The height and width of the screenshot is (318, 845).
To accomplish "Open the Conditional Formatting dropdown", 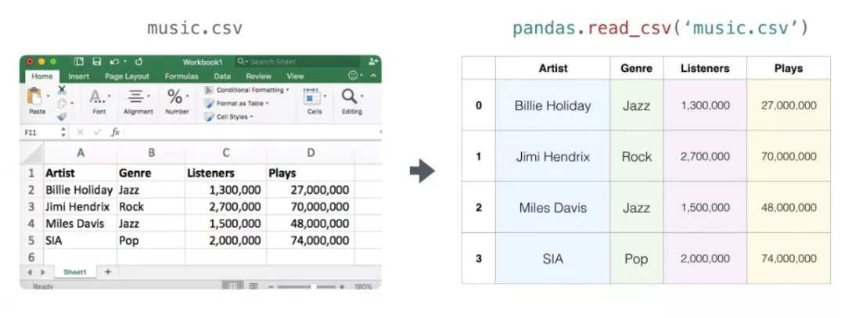I will tap(252, 90).
